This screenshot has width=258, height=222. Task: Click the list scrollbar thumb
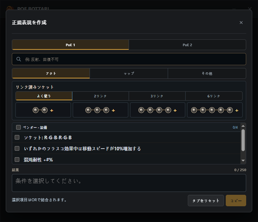243,140
